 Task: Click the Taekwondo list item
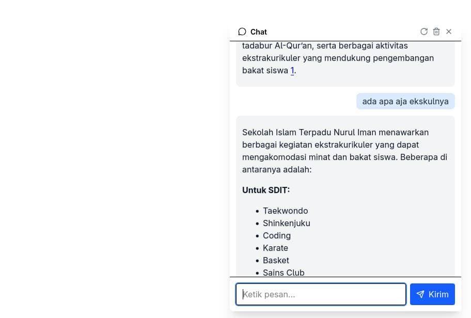pos(286,211)
